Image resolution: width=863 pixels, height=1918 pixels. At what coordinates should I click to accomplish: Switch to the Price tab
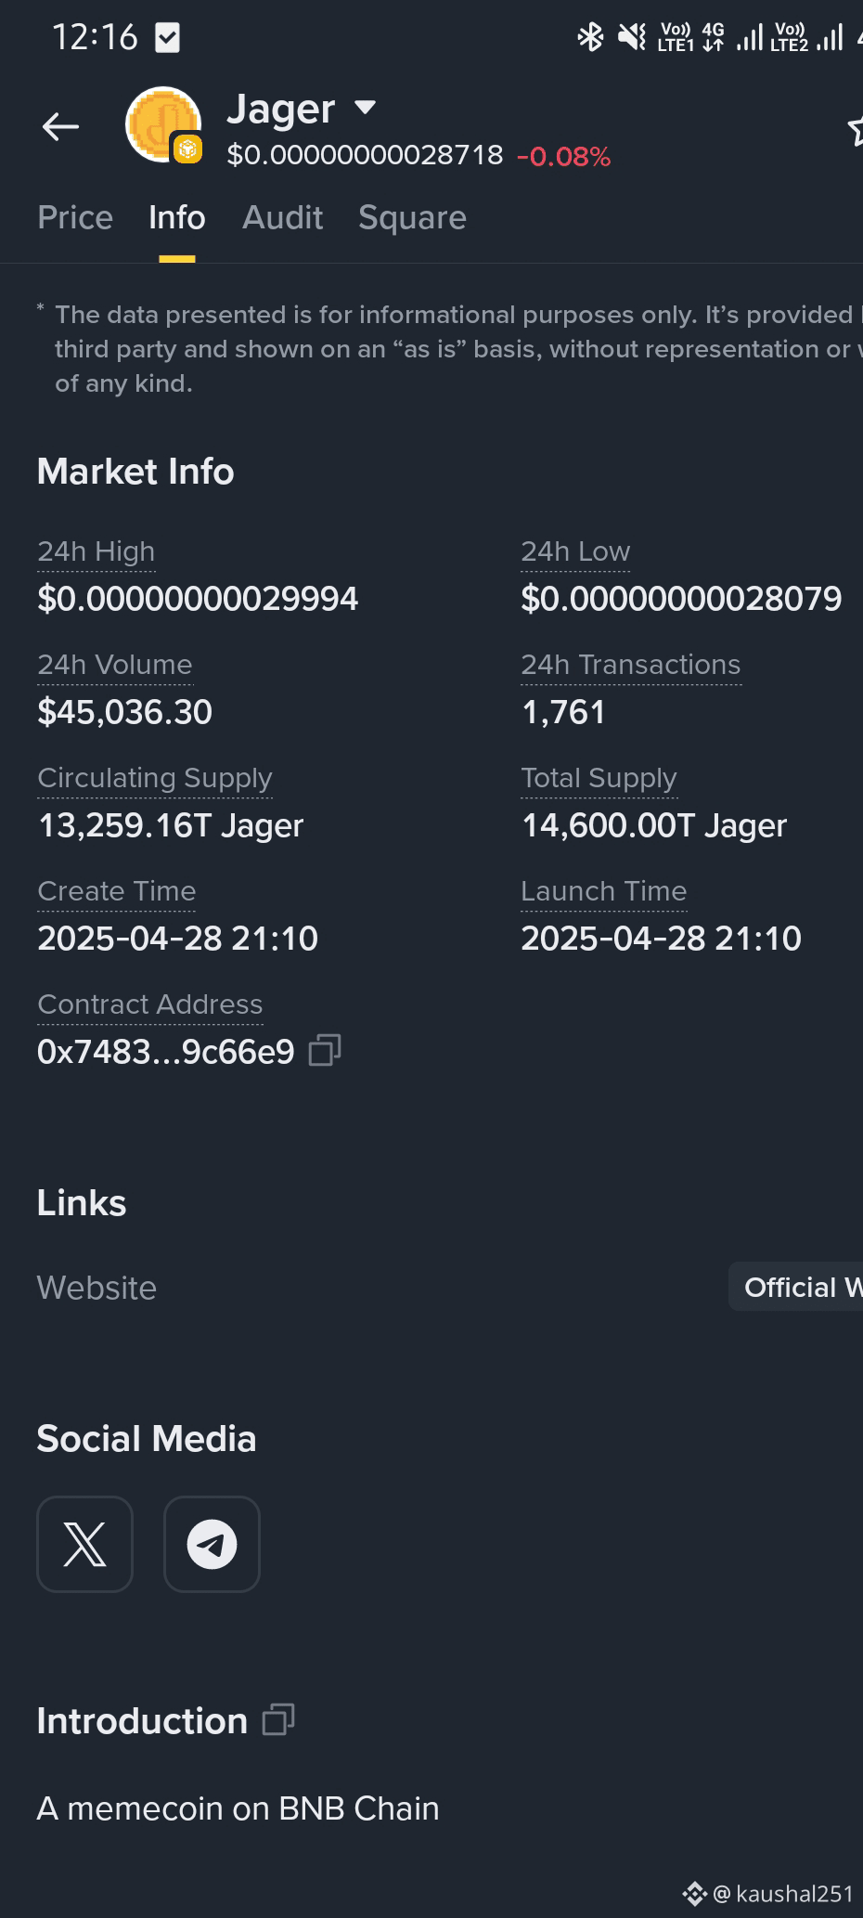pos(75,217)
